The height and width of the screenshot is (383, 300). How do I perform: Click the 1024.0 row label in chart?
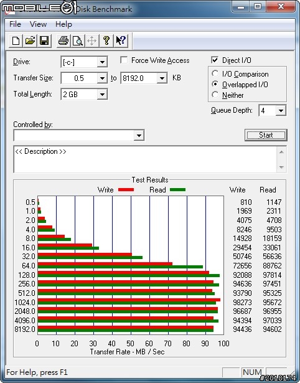pyautogui.click(x=25, y=302)
